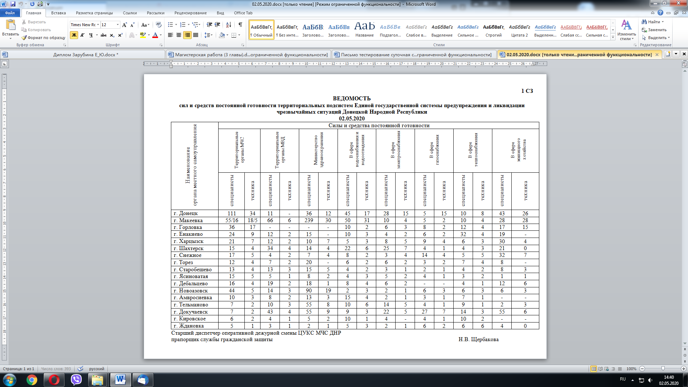The image size is (688, 387).
Task: Clear formatting icon in Font group
Action: (159, 25)
